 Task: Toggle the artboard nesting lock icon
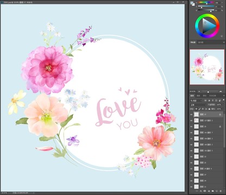pyautogui.click(x=206, y=109)
